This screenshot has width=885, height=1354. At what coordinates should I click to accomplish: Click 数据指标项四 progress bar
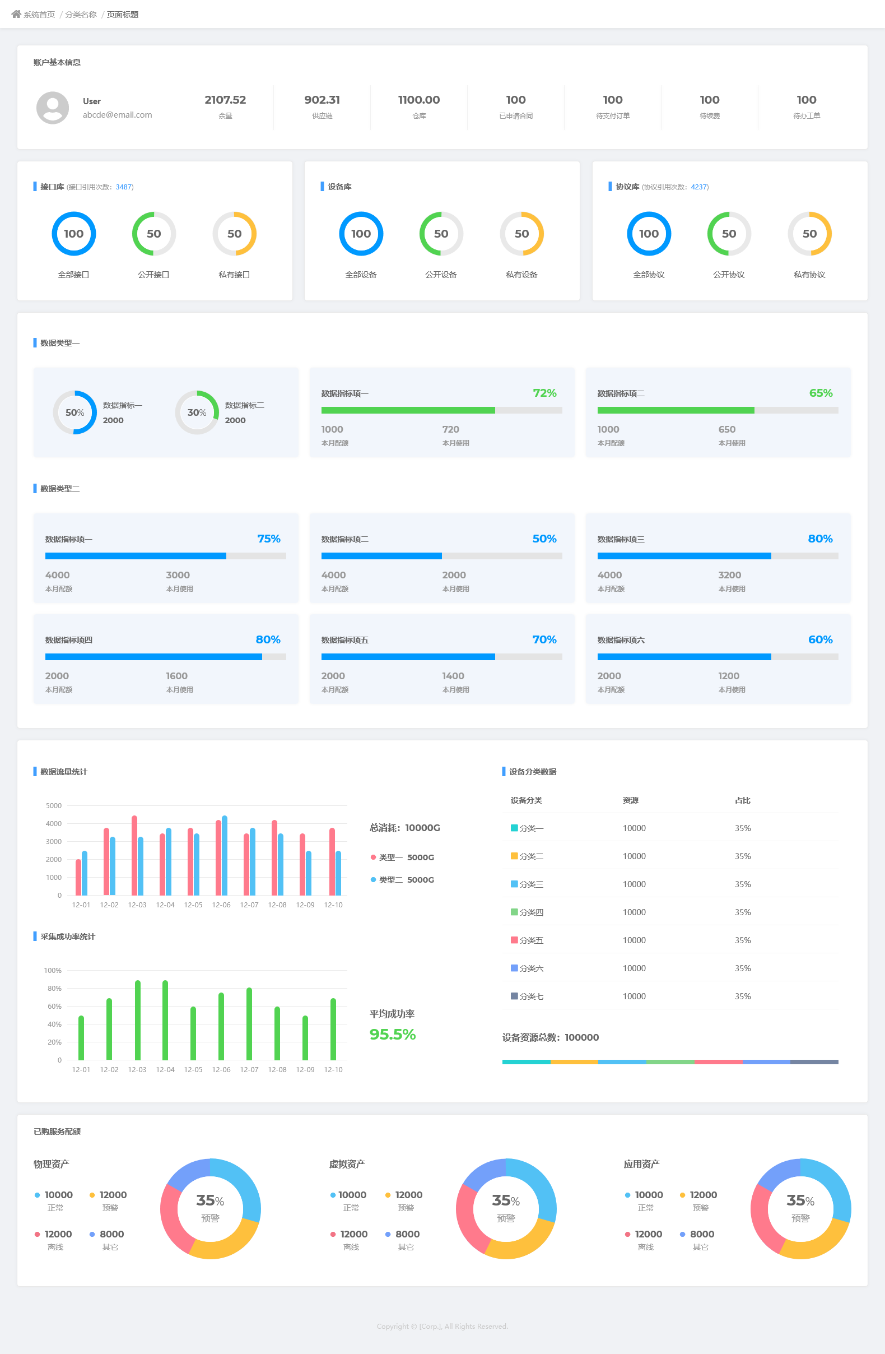(x=165, y=656)
